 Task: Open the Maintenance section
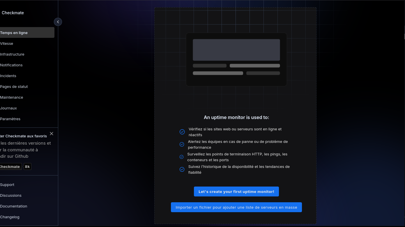(x=12, y=97)
